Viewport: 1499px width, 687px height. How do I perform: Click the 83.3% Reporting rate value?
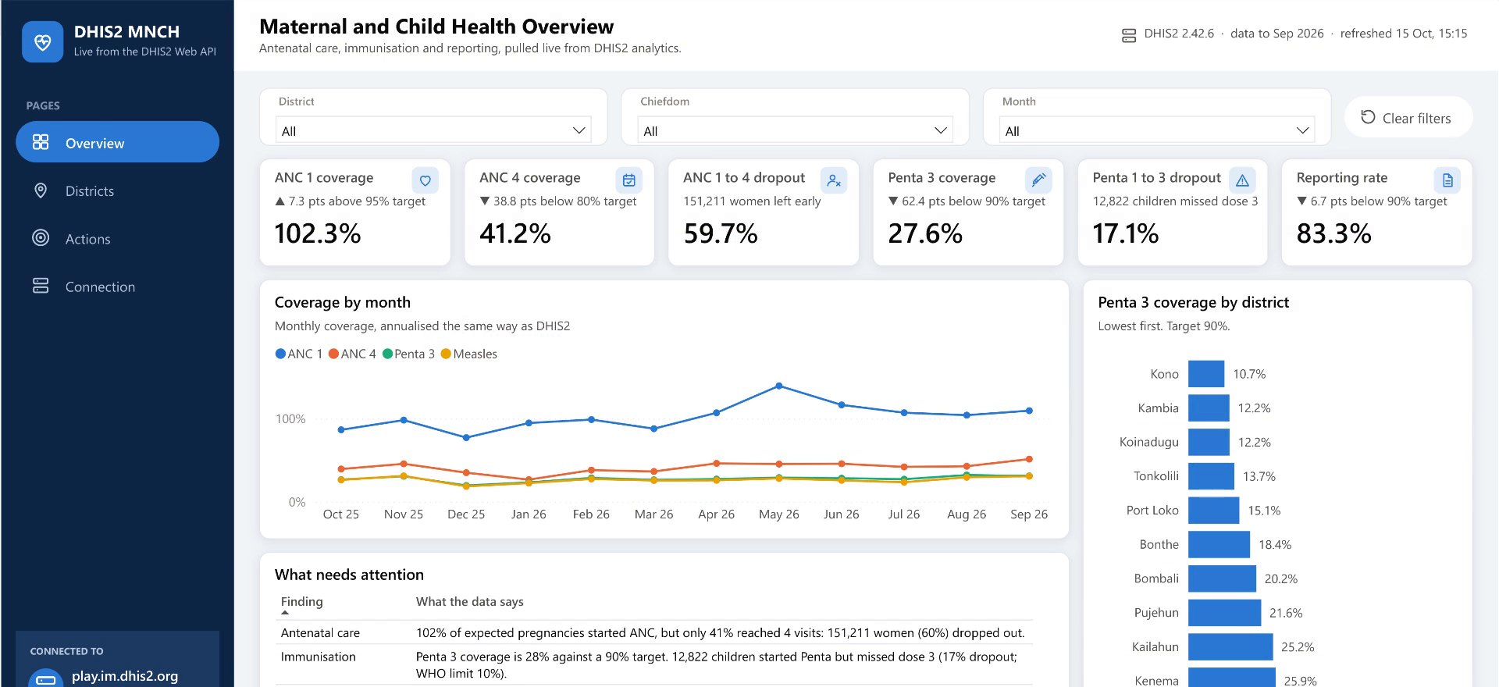pos(1333,233)
